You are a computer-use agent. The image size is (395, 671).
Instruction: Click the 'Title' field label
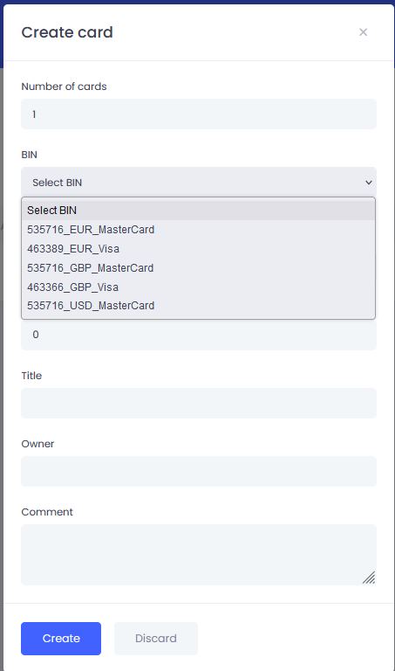(31, 376)
